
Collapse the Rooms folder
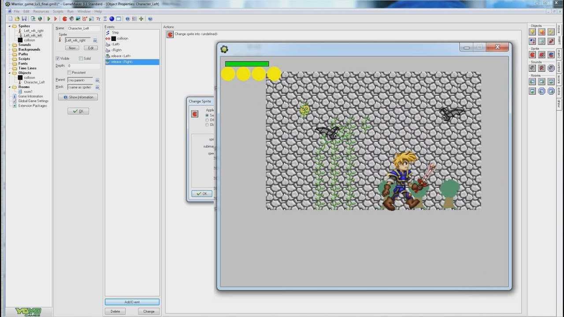(9, 87)
